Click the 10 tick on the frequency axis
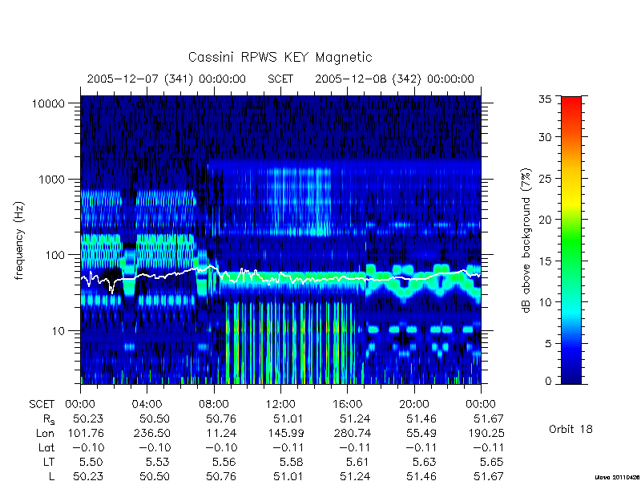 pyautogui.click(x=58, y=330)
